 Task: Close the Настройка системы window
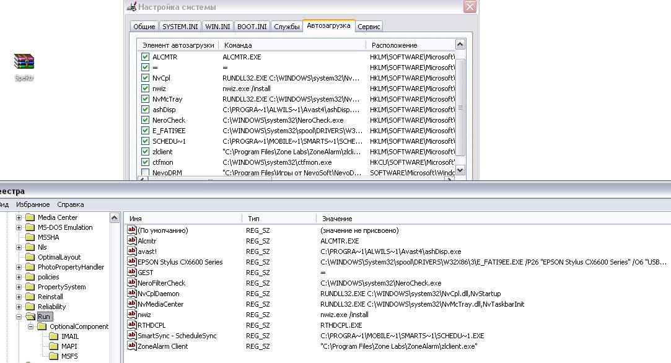(470, 7)
